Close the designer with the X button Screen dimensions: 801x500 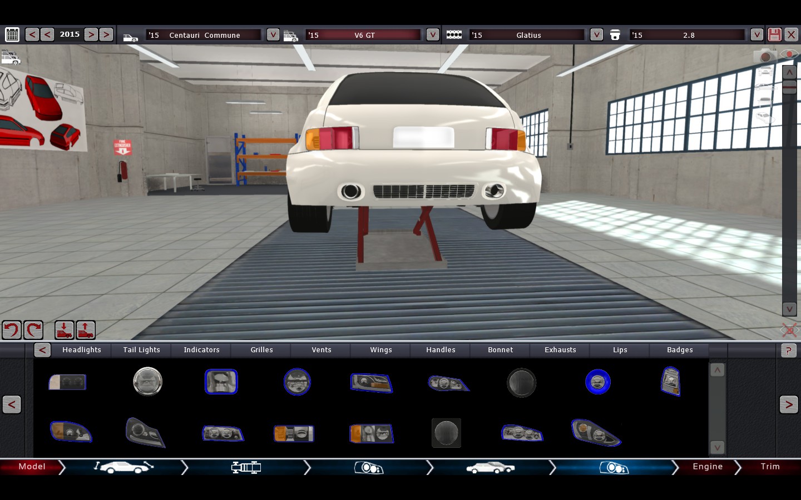(x=791, y=34)
